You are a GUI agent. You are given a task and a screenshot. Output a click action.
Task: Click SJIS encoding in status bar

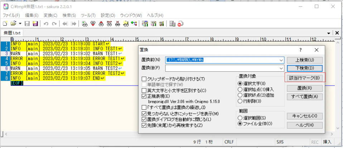[x=280, y=142]
